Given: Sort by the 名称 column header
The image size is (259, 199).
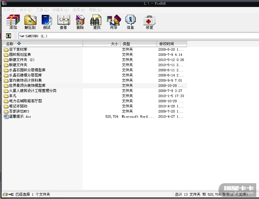Looking at the screenshot, I should pos(43,44).
